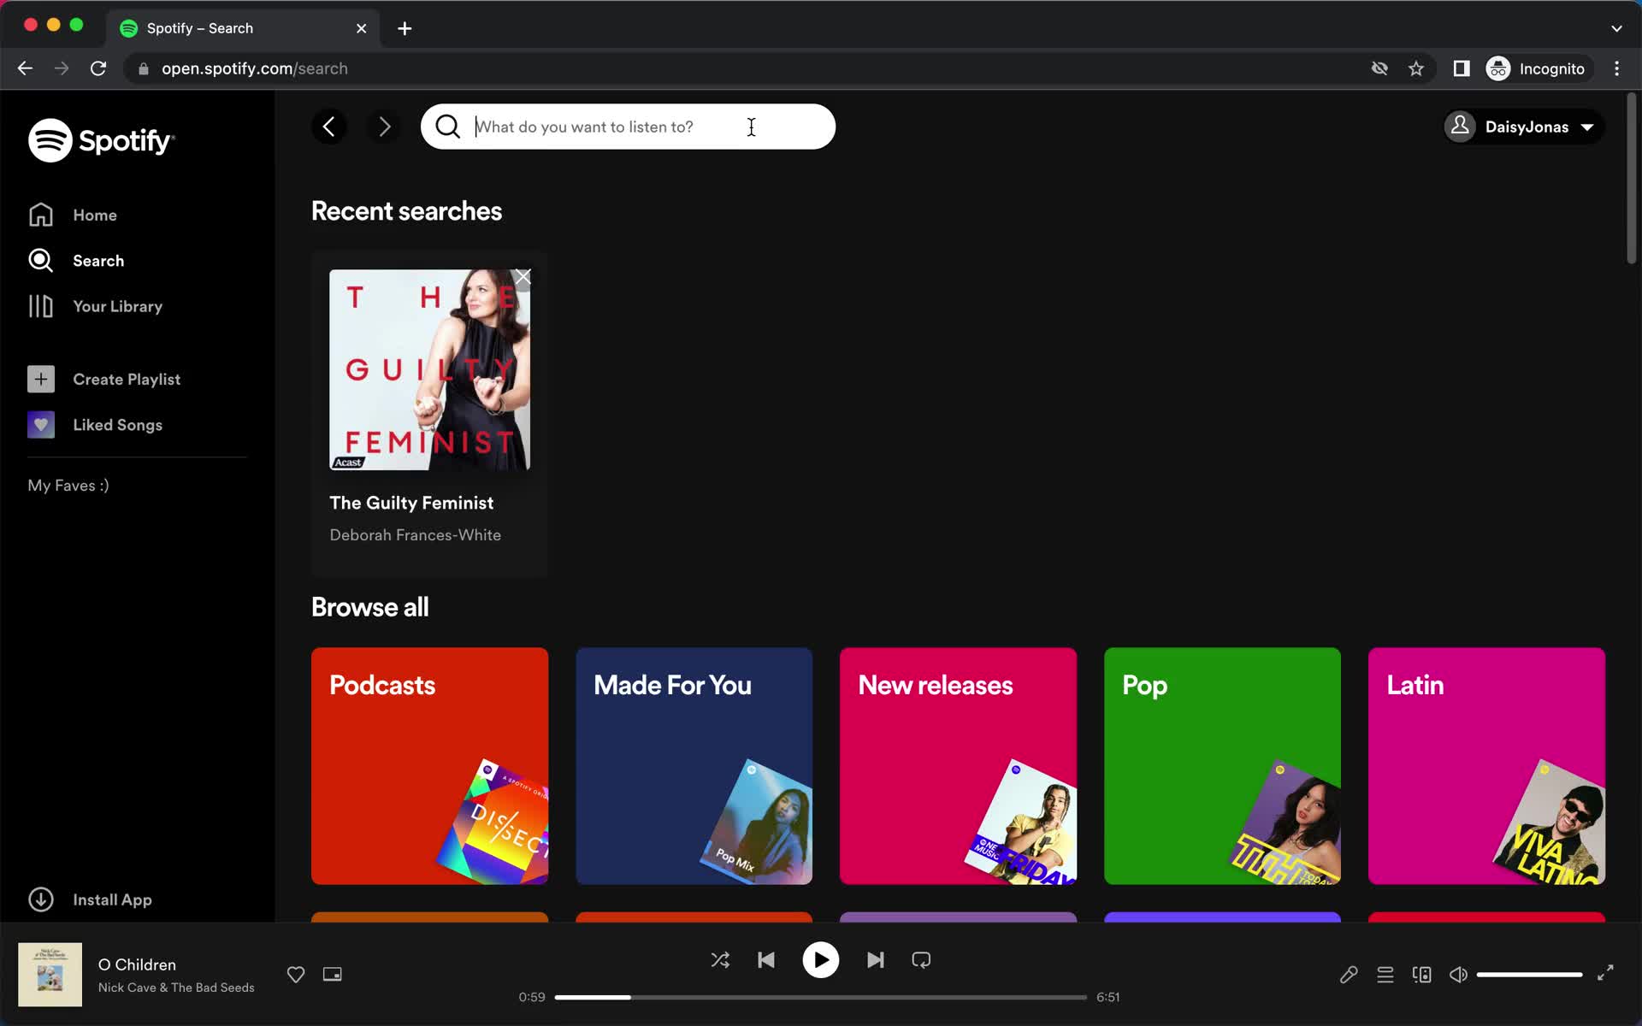Image resolution: width=1642 pixels, height=1026 pixels.
Task: Click the Create Playlist plus icon
Action: (x=41, y=379)
